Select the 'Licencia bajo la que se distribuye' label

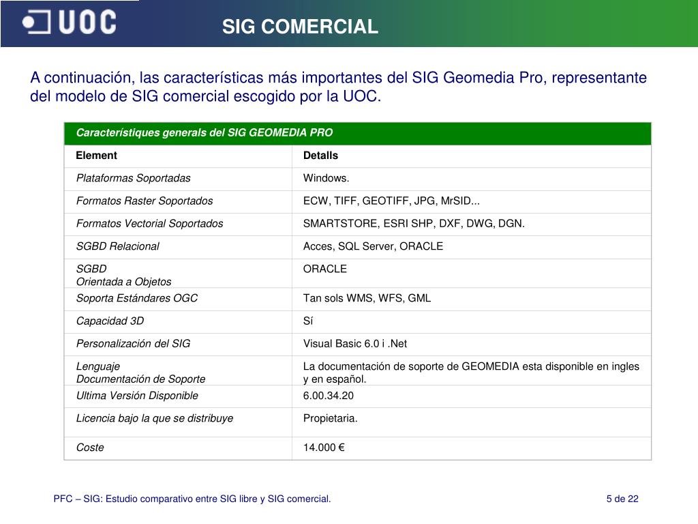pyautogui.click(x=155, y=418)
